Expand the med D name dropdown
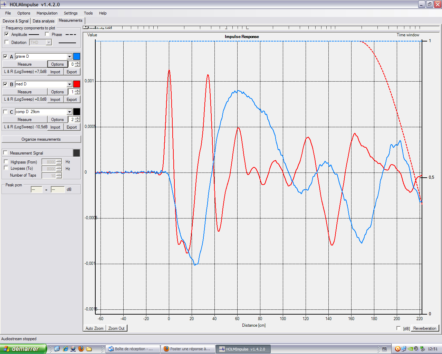442x354 pixels. pyautogui.click(x=69, y=84)
